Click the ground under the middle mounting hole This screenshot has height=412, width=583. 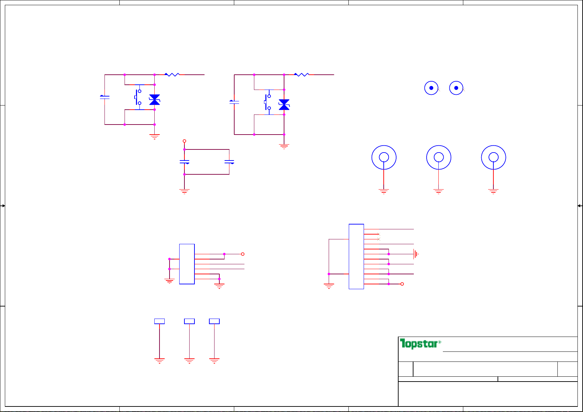[x=439, y=192]
